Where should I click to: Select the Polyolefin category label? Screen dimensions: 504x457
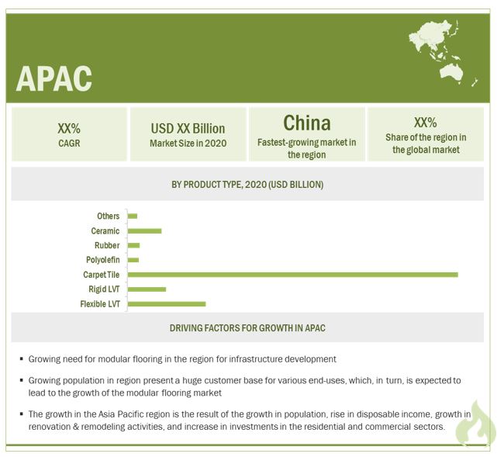102,260
